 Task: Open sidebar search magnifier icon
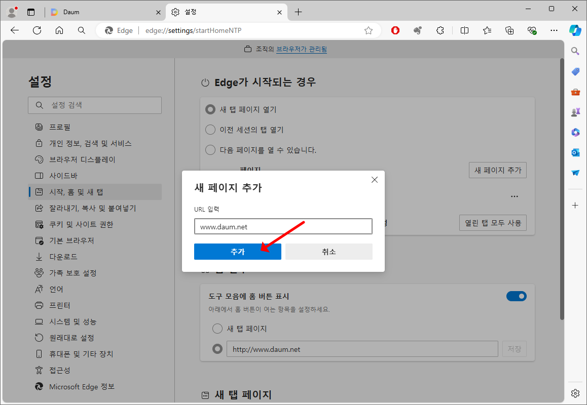click(575, 51)
